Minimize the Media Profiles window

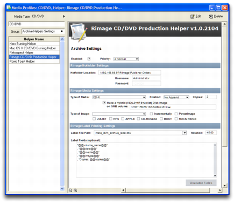click(x=212, y=8)
